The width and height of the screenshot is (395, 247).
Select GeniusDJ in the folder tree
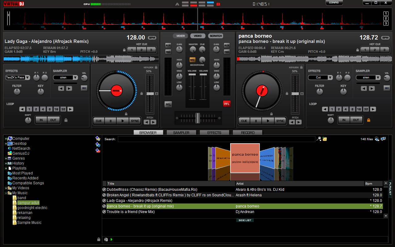[21, 153]
